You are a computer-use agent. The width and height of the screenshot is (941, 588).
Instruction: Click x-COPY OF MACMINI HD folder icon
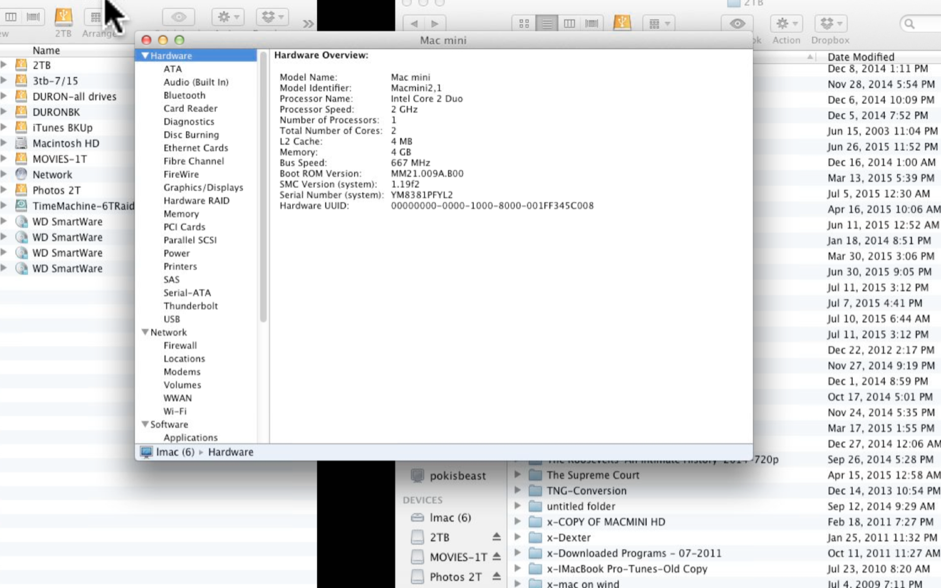coord(536,522)
